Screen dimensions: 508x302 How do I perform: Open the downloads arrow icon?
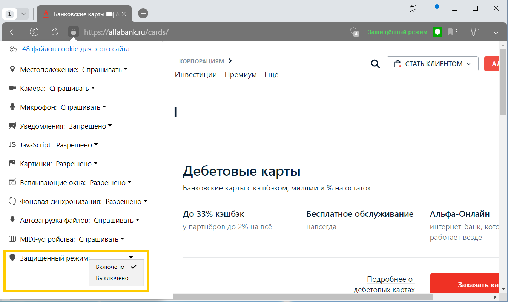point(496,32)
